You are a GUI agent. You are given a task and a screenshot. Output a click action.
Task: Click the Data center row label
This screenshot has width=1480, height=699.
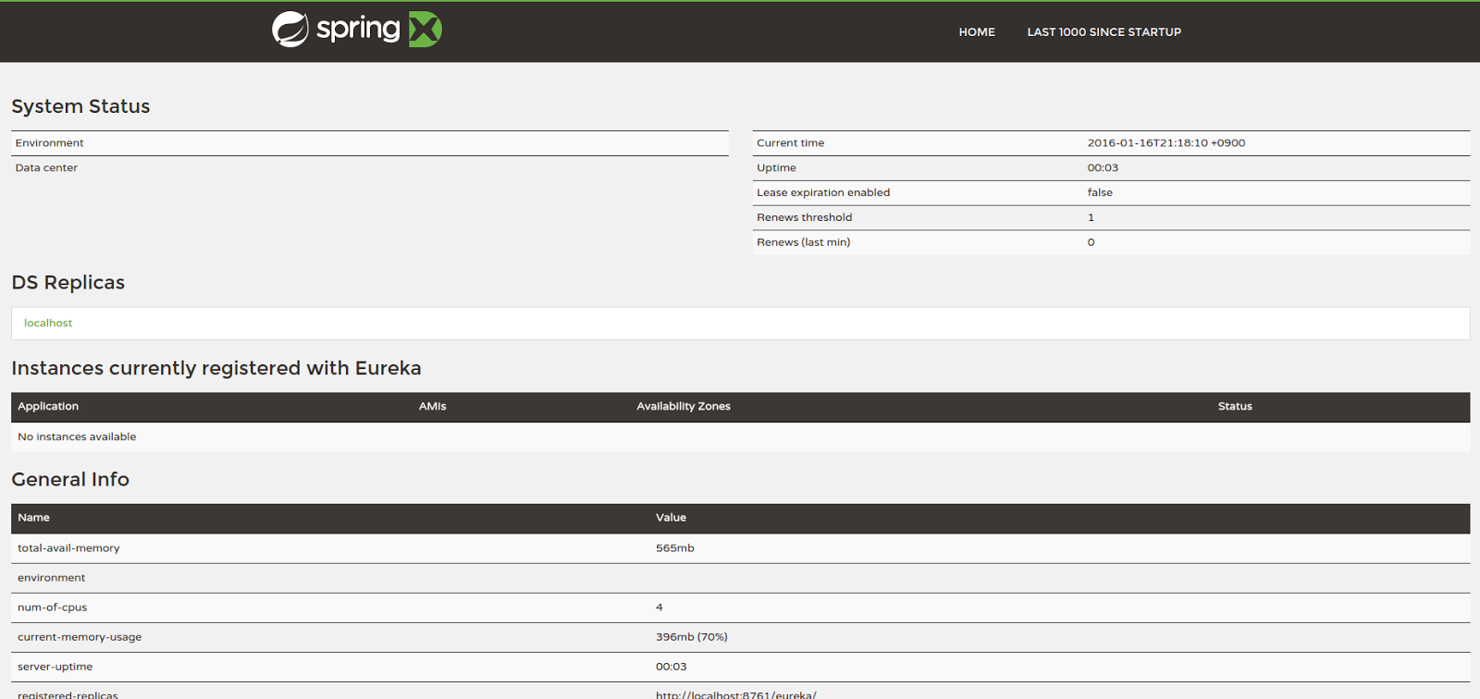[46, 167]
